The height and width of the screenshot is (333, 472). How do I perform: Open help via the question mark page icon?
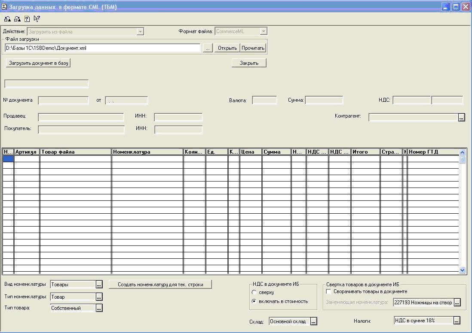pyautogui.click(x=27, y=19)
